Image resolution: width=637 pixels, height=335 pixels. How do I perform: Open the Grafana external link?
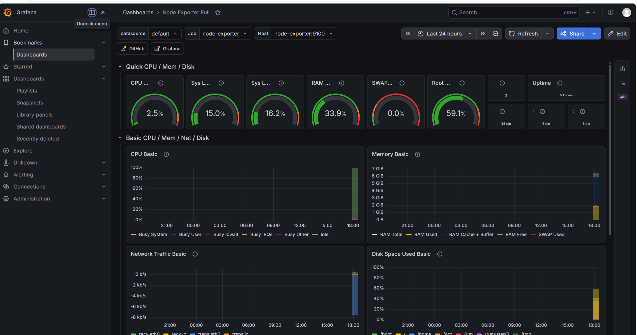pyautogui.click(x=167, y=48)
